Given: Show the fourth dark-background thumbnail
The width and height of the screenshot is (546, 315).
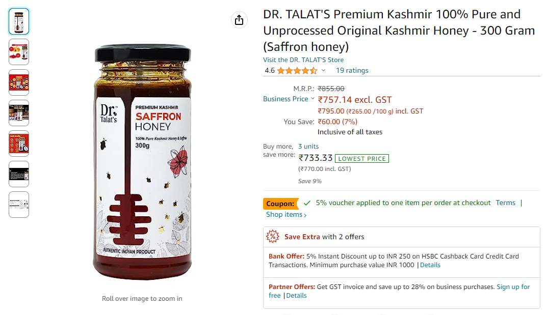Looking at the screenshot, I should pos(19,113).
